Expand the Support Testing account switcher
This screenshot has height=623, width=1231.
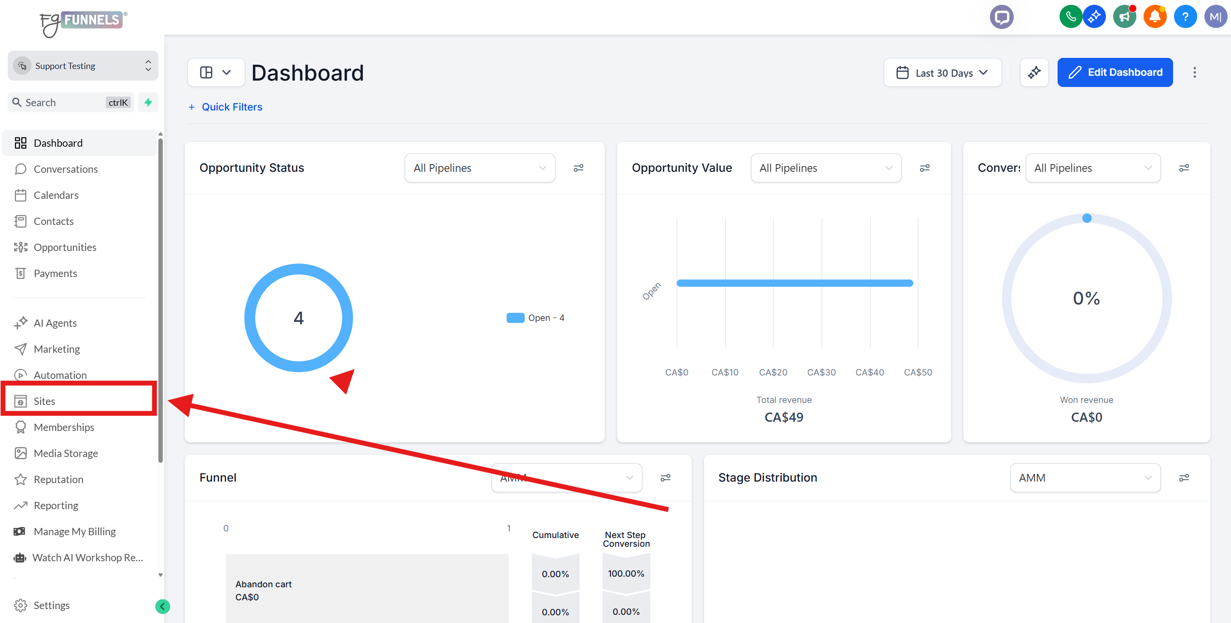click(83, 66)
